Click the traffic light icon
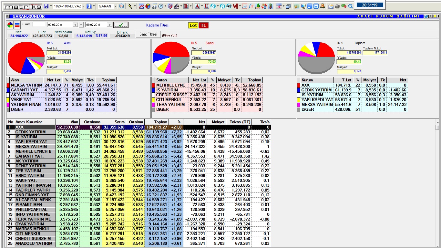The image size is (441, 248). (271, 6)
